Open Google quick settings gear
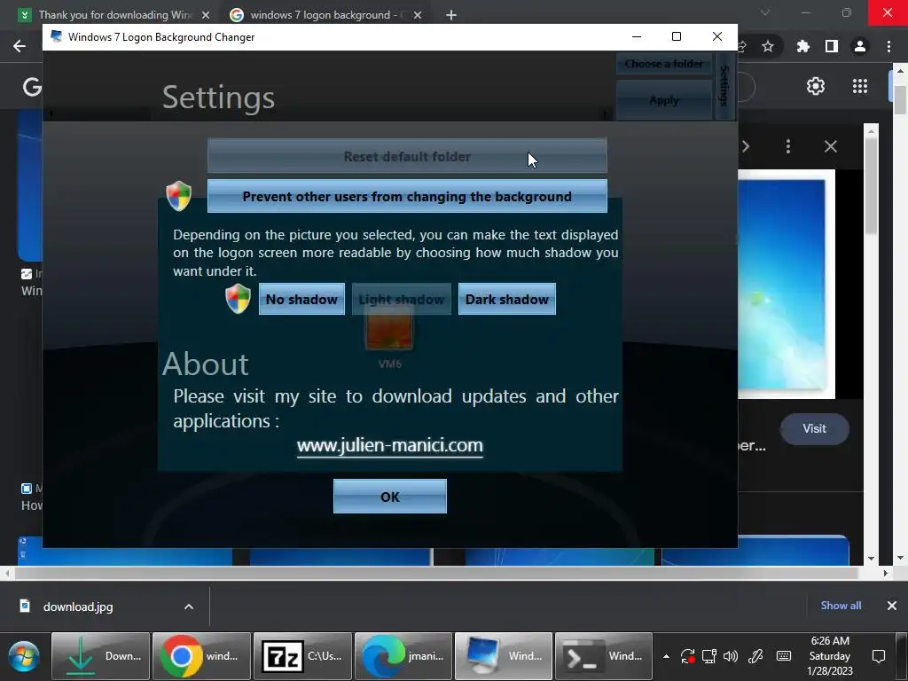This screenshot has width=908, height=681. tap(816, 86)
